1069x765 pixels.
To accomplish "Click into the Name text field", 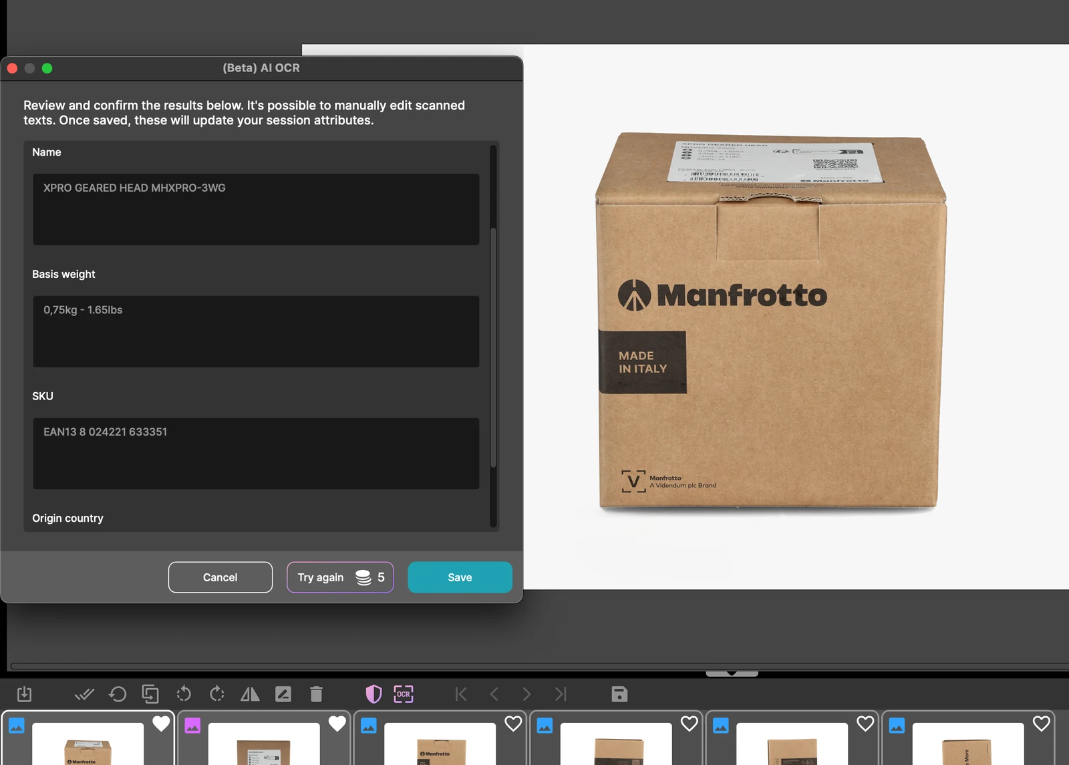I will pyautogui.click(x=256, y=209).
